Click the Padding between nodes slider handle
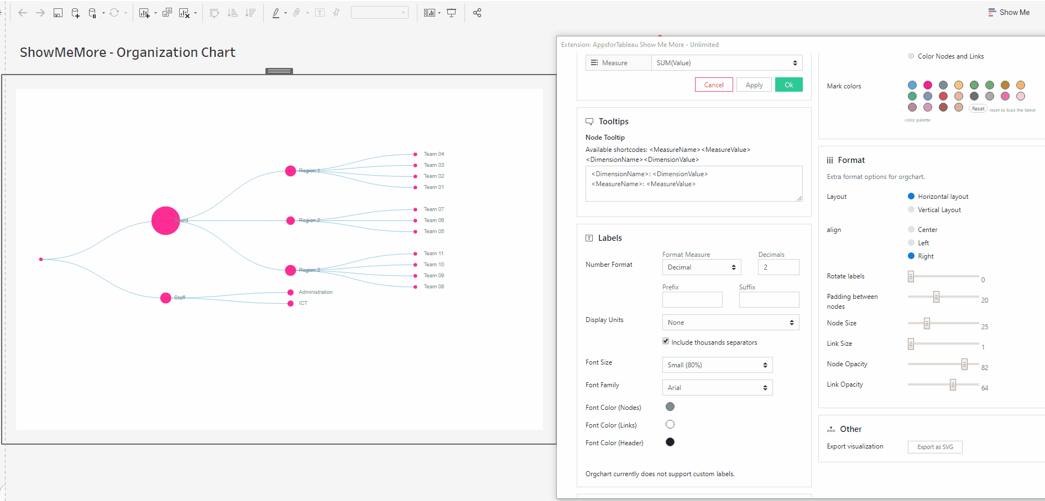Viewport: 1045px width, 501px height. (x=936, y=297)
